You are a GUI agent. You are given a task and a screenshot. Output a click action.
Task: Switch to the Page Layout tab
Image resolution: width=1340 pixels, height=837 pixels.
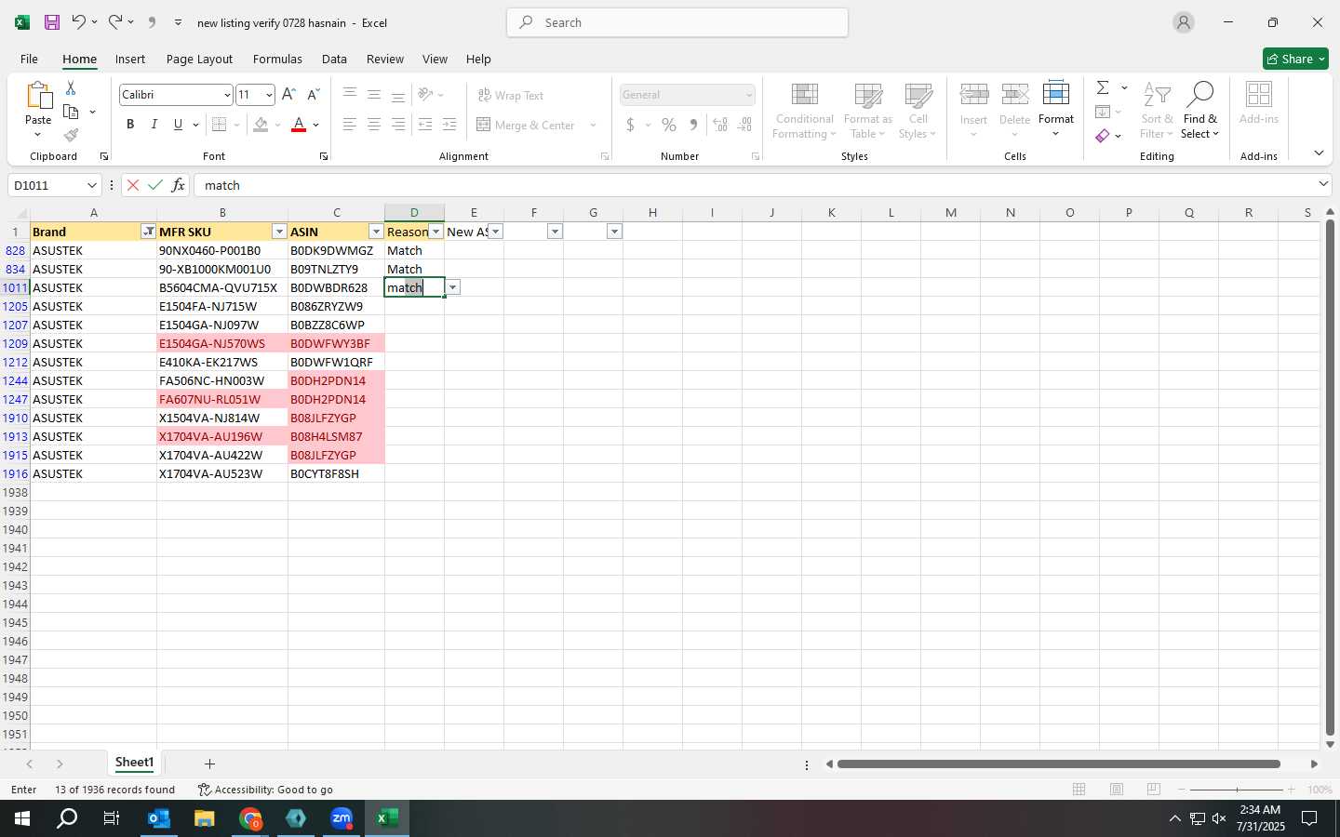click(x=199, y=59)
